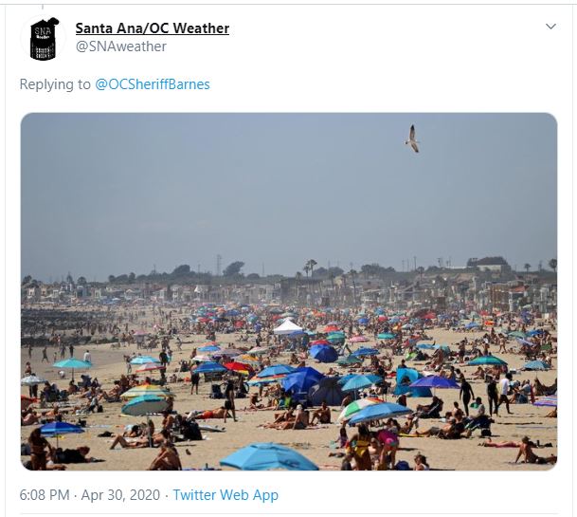Click the seagull in the photo sky
Image resolution: width=577 pixels, height=517 pixels.
click(413, 138)
